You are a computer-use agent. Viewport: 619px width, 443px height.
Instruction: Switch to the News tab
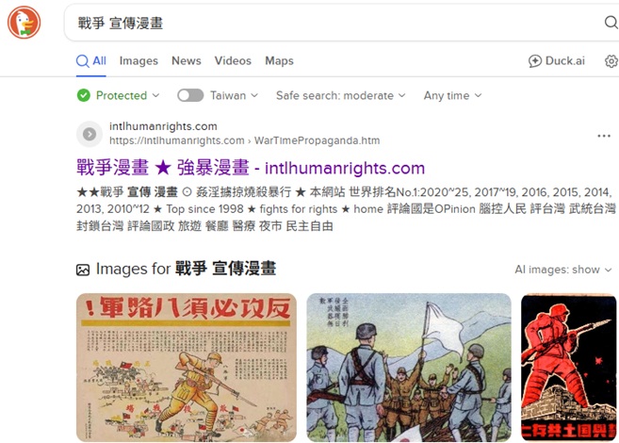(x=187, y=61)
